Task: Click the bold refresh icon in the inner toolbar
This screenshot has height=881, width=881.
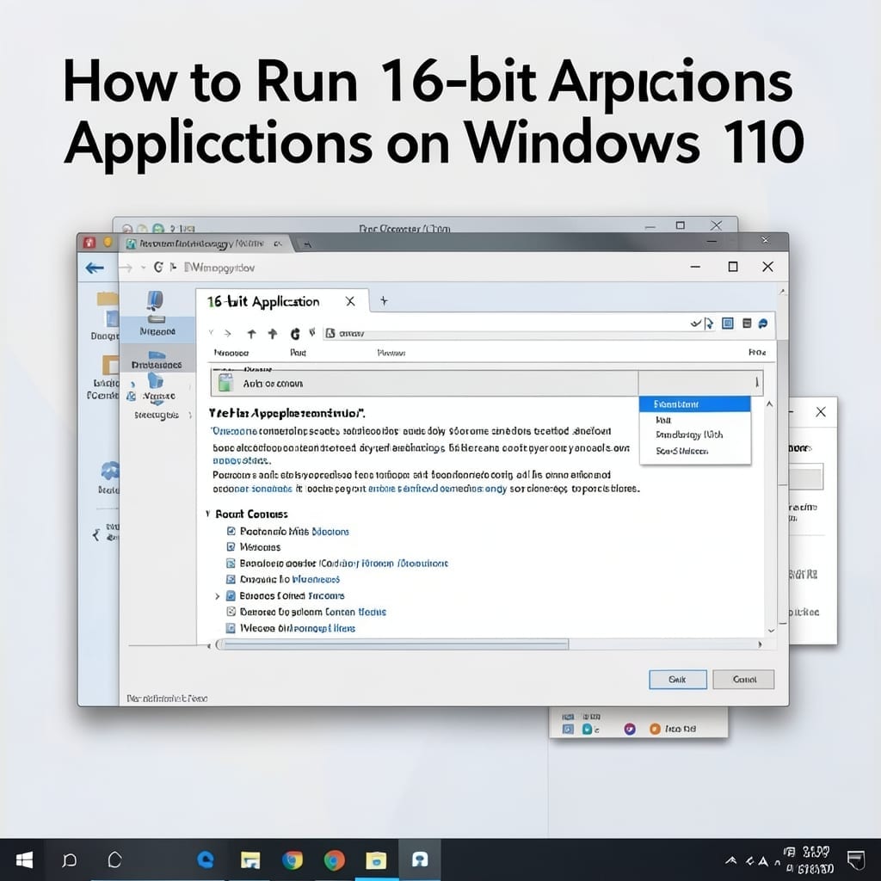Action: click(295, 334)
